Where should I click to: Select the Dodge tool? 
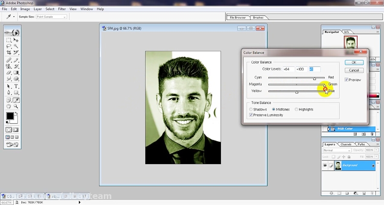(x=16, y=79)
